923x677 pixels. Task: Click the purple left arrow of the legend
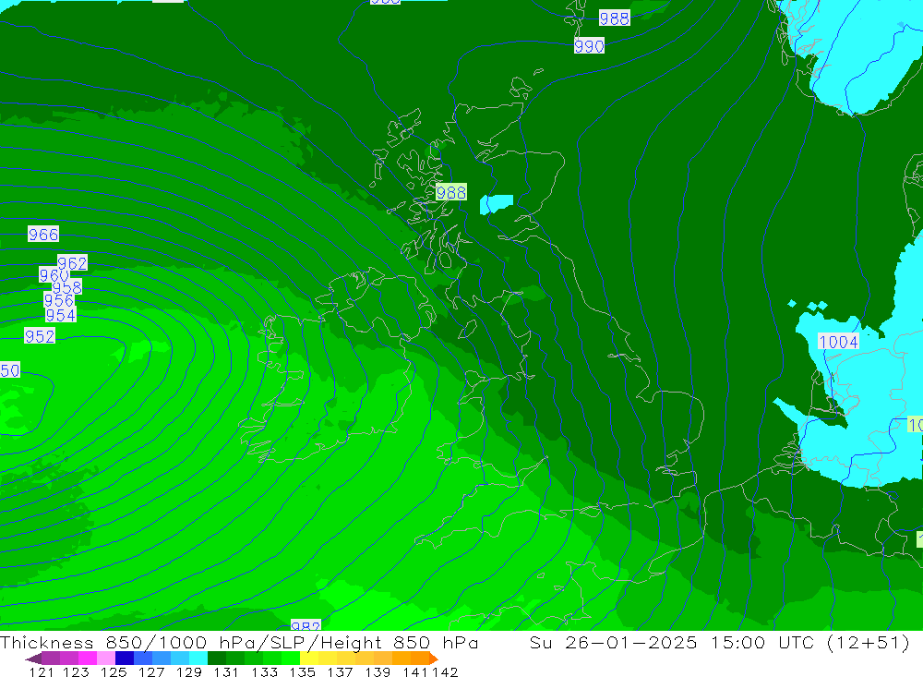click(33, 659)
